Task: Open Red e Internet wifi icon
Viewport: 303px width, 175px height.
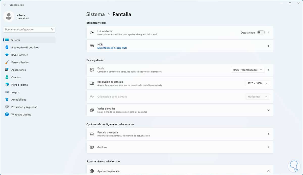Action: pyautogui.click(x=7, y=55)
